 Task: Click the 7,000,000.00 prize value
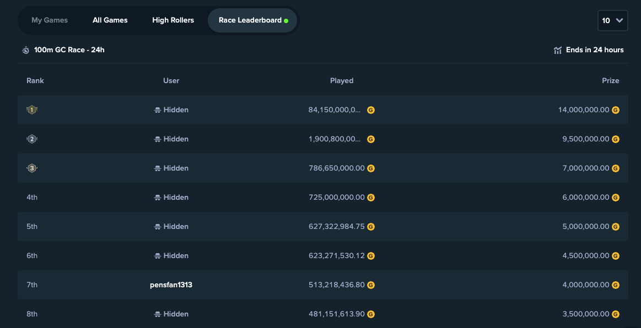point(586,168)
